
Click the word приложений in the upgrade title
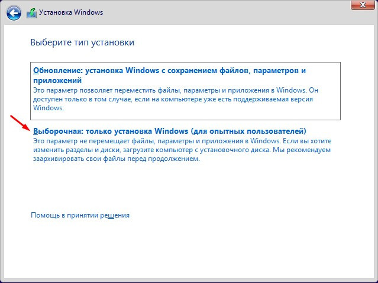pos(57,80)
